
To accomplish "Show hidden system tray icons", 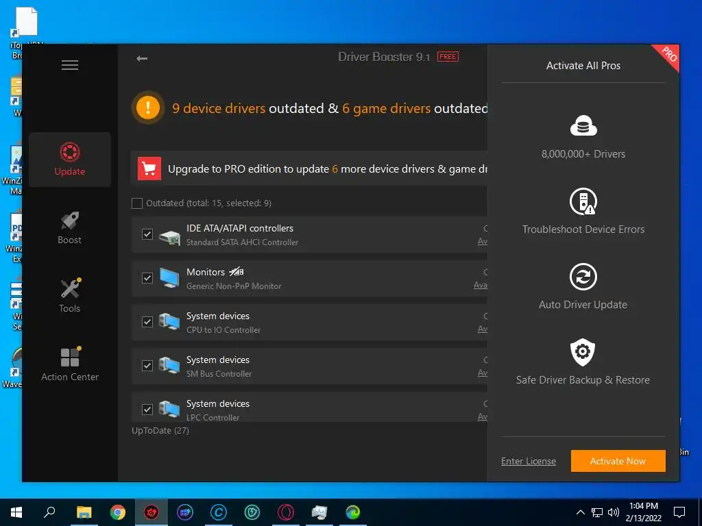I will point(580,512).
